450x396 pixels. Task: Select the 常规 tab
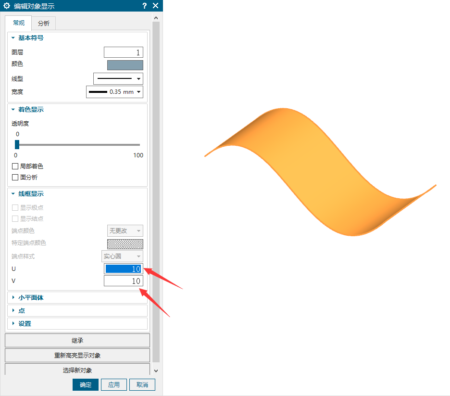click(19, 23)
